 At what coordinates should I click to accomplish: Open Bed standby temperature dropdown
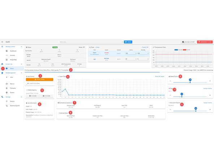148,59
